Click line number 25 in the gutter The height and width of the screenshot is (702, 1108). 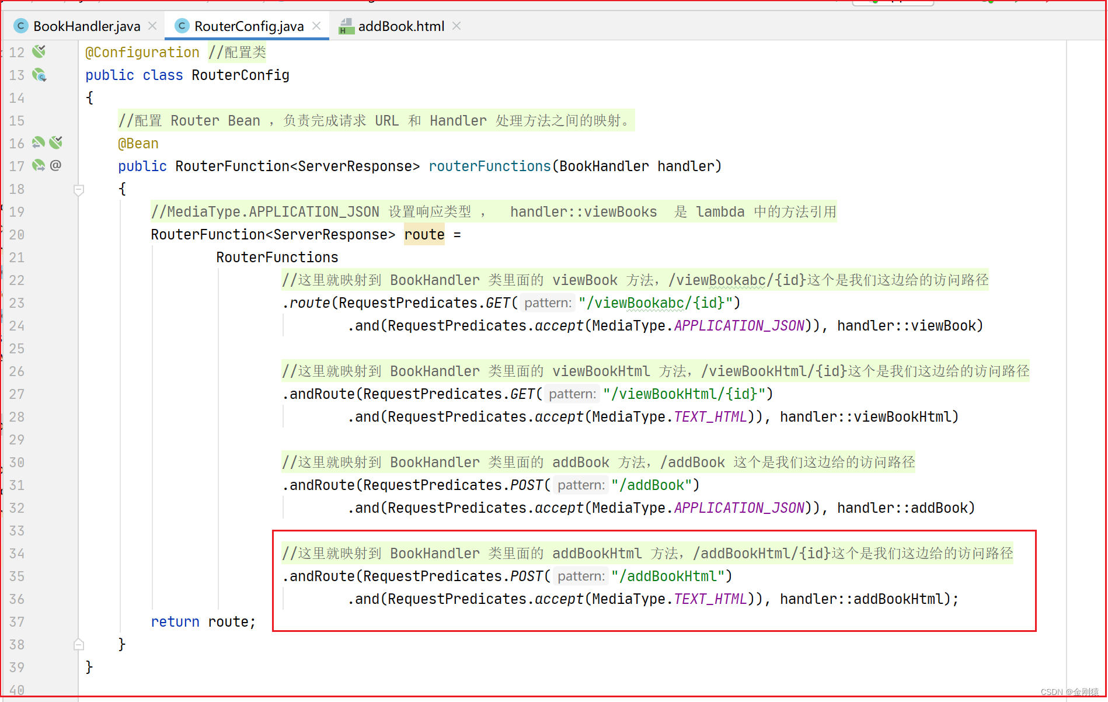point(17,349)
